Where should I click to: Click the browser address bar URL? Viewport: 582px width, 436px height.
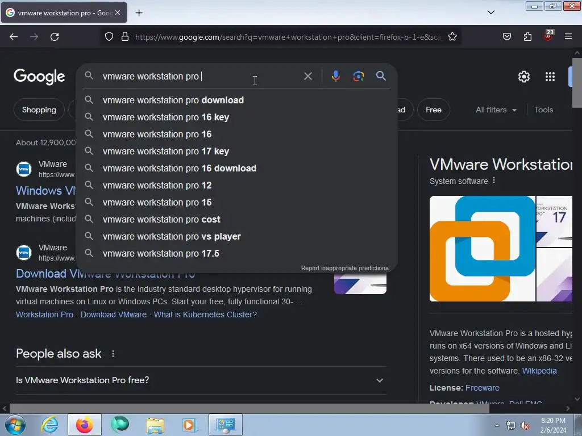click(288, 37)
